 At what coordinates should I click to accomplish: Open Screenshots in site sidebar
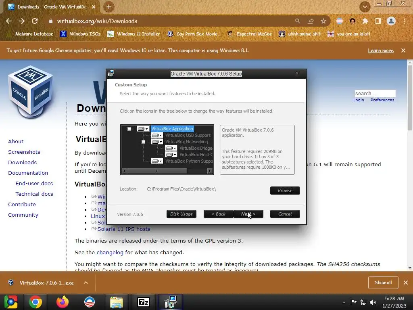click(x=24, y=152)
